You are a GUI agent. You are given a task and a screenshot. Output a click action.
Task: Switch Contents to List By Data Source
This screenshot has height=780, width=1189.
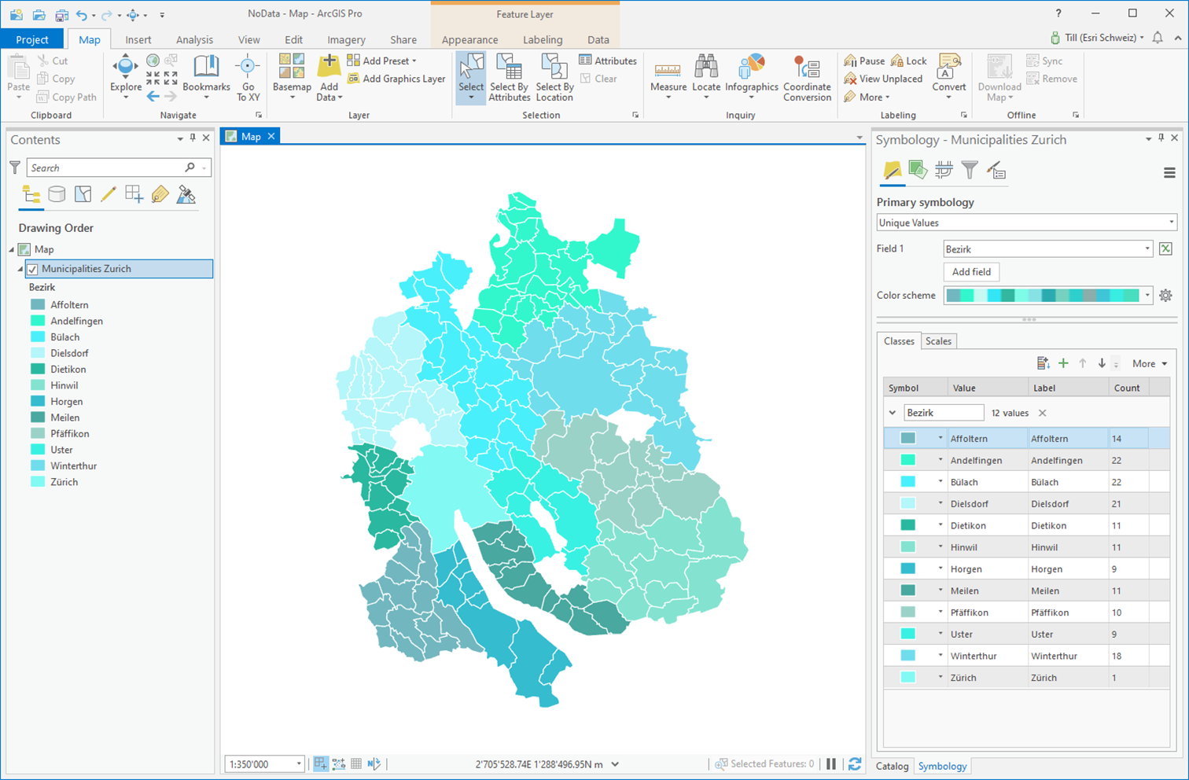(x=57, y=194)
